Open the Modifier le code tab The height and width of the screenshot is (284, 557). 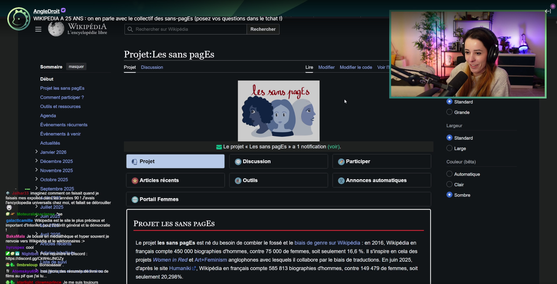click(x=356, y=67)
